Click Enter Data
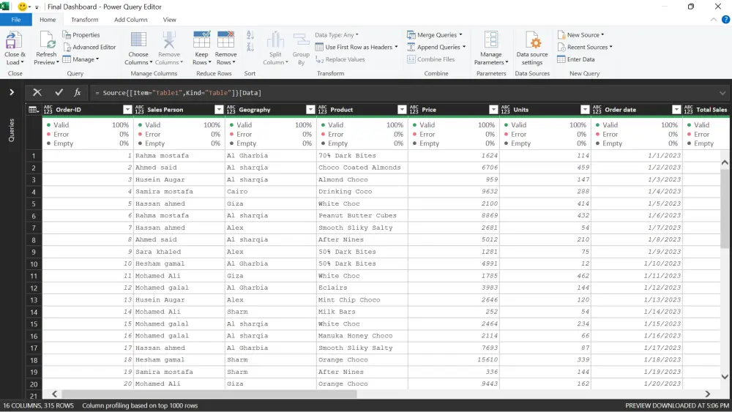The width and height of the screenshot is (732, 412). tap(576, 59)
